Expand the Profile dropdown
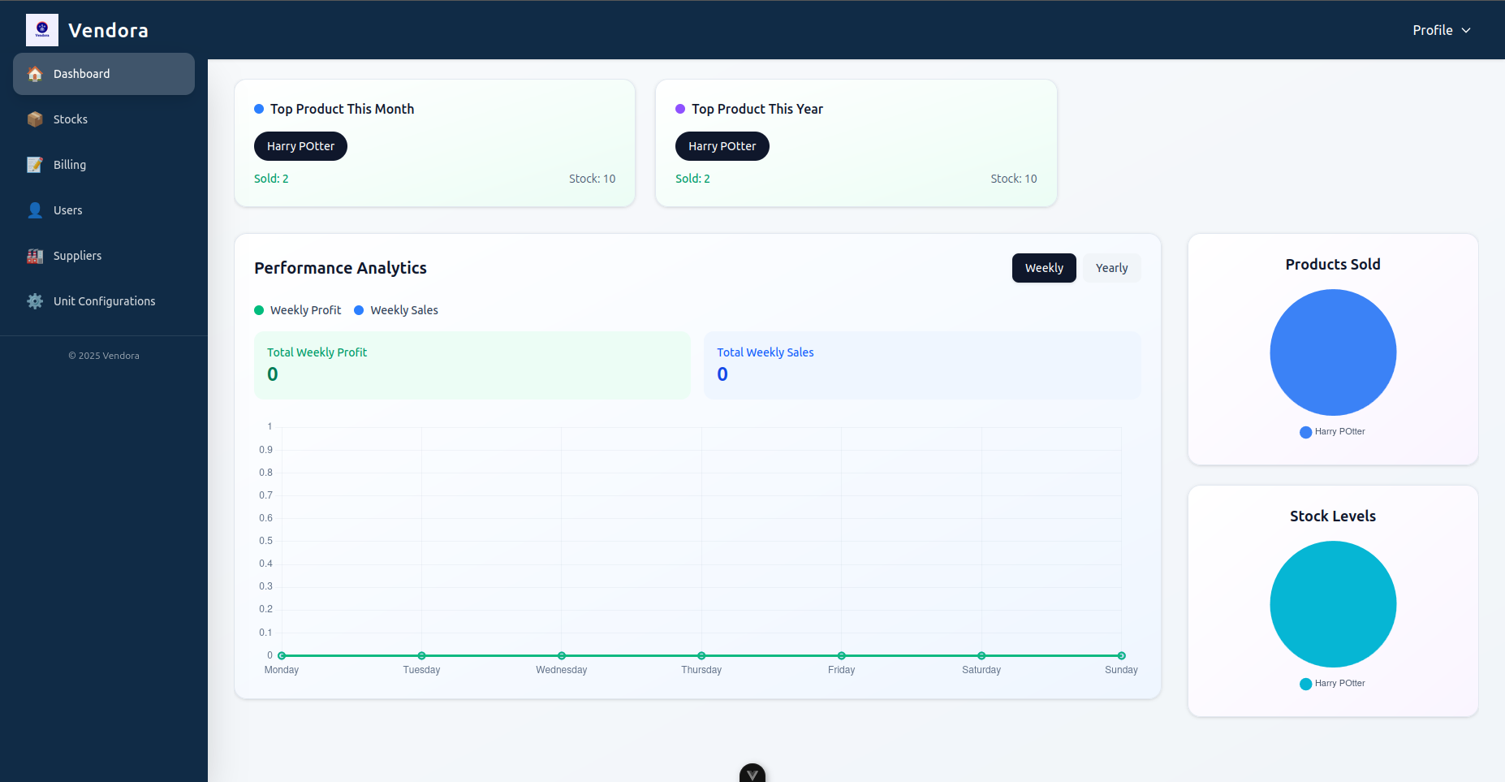The width and height of the screenshot is (1505, 782). pos(1442,30)
